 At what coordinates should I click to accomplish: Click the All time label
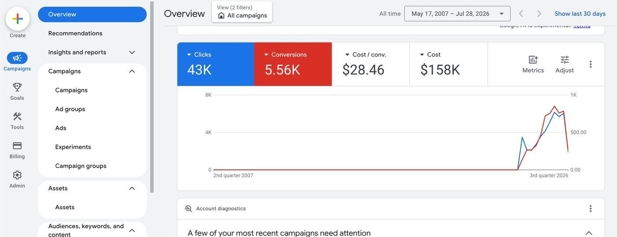[390, 14]
